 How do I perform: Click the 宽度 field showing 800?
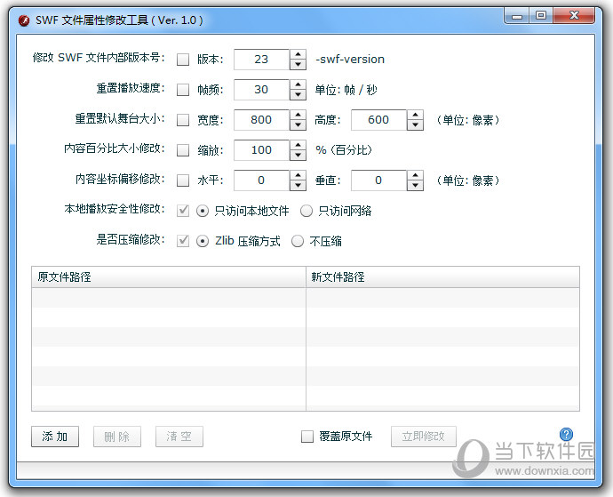click(261, 120)
